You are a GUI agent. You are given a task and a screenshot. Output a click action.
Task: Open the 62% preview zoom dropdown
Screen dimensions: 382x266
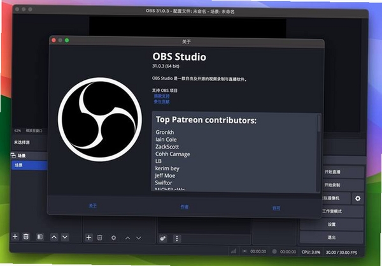(x=18, y=131)
